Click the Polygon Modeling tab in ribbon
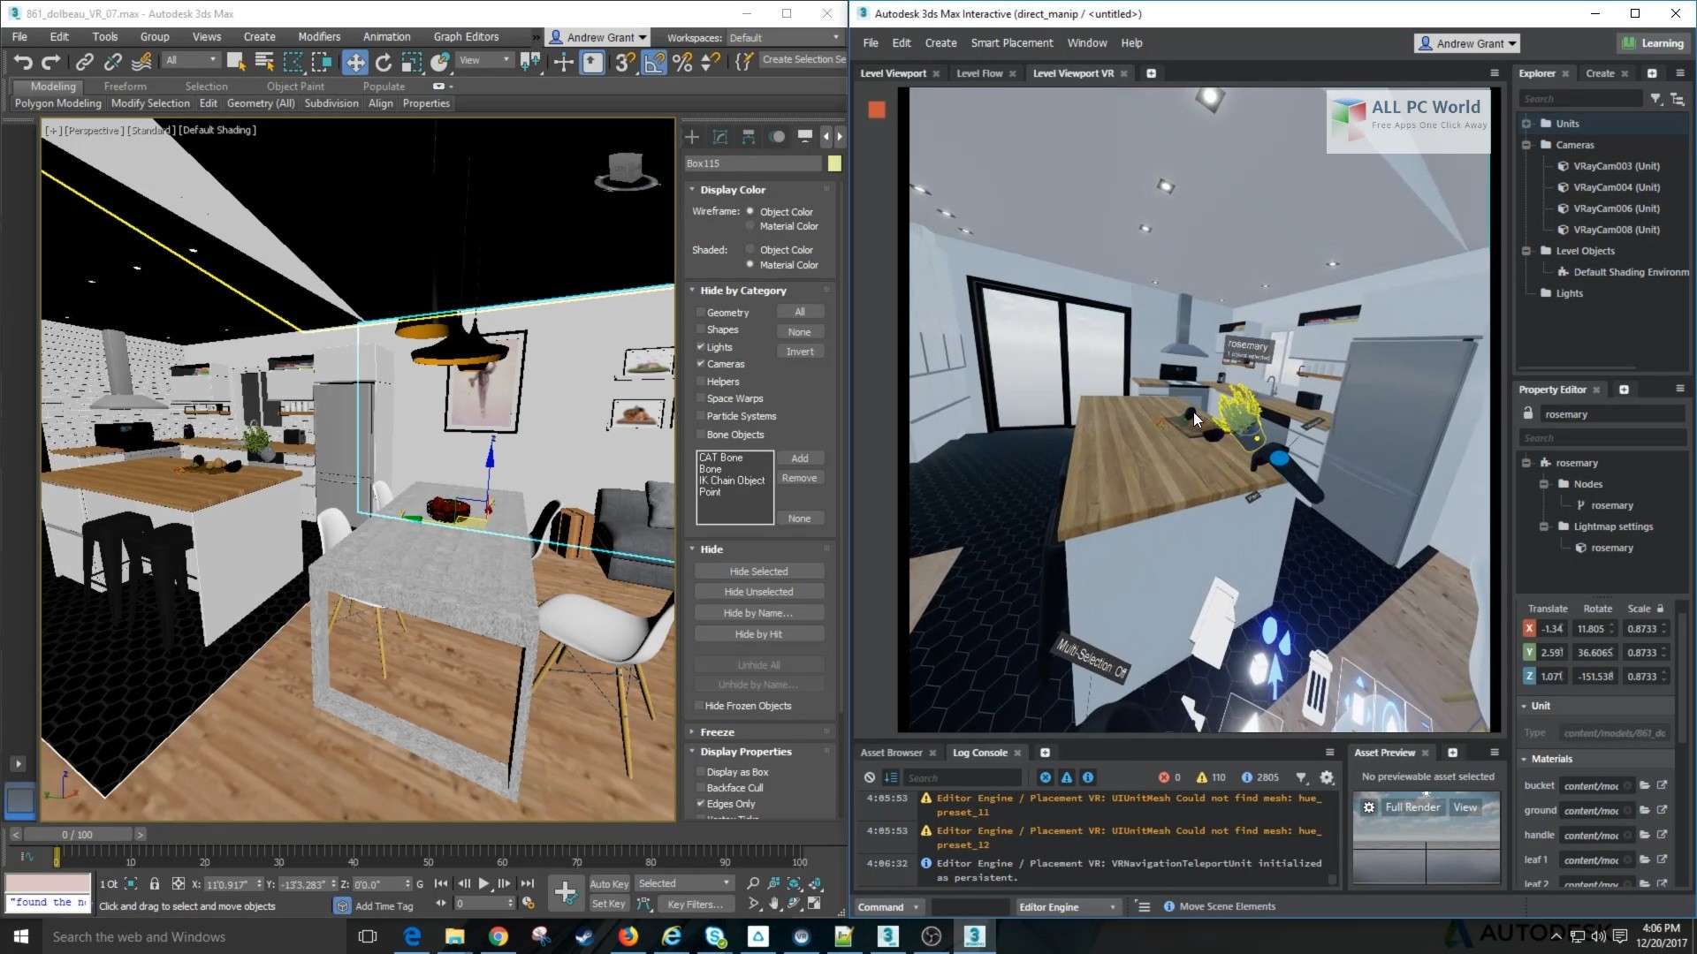This screenshot has height=954, width=1697. 56,102
